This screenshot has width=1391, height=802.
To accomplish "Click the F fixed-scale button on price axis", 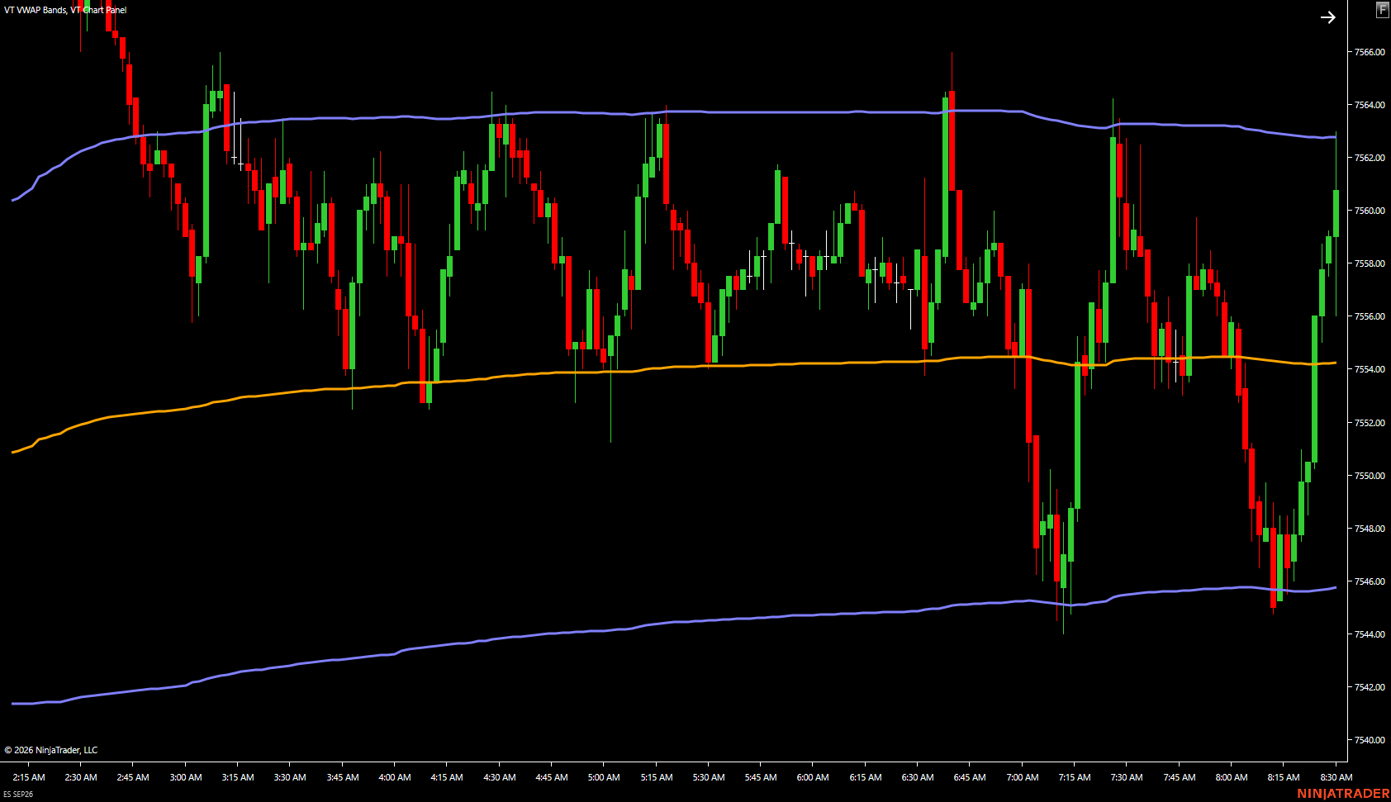I will [1382, 10].
